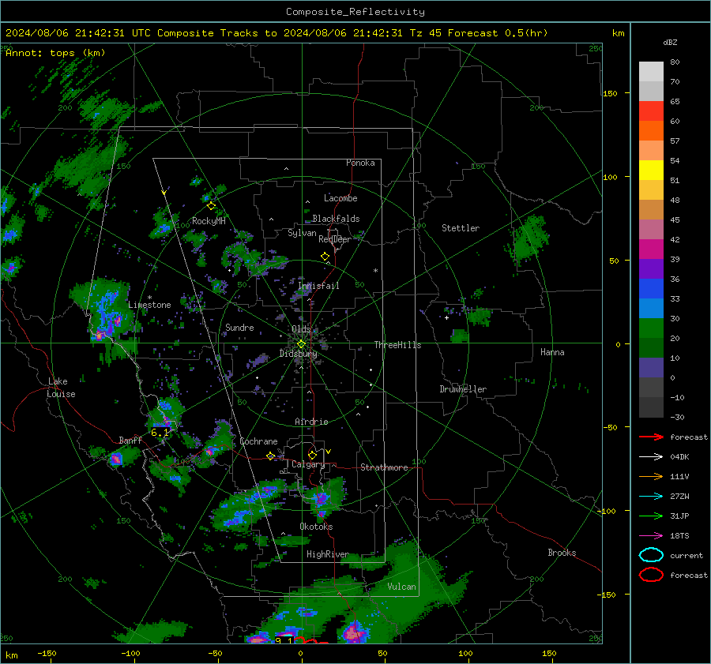
Task: Click the Drumheller town label
Action: pos(463,389)
